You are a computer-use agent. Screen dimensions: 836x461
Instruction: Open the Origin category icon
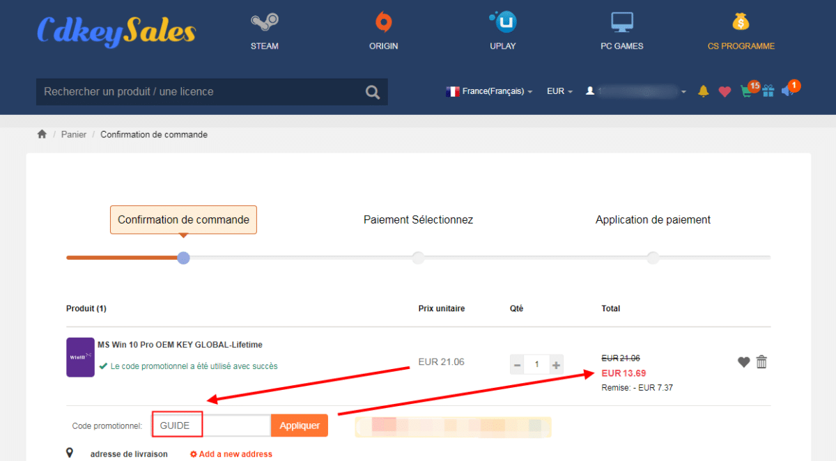pyautogui.click(x=383, y=22)
